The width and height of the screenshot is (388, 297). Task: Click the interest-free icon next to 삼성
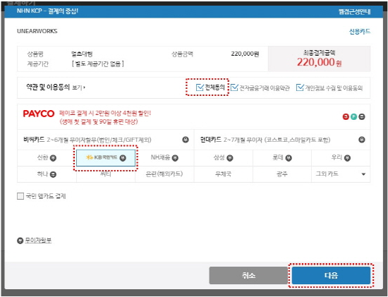point(230,158)
